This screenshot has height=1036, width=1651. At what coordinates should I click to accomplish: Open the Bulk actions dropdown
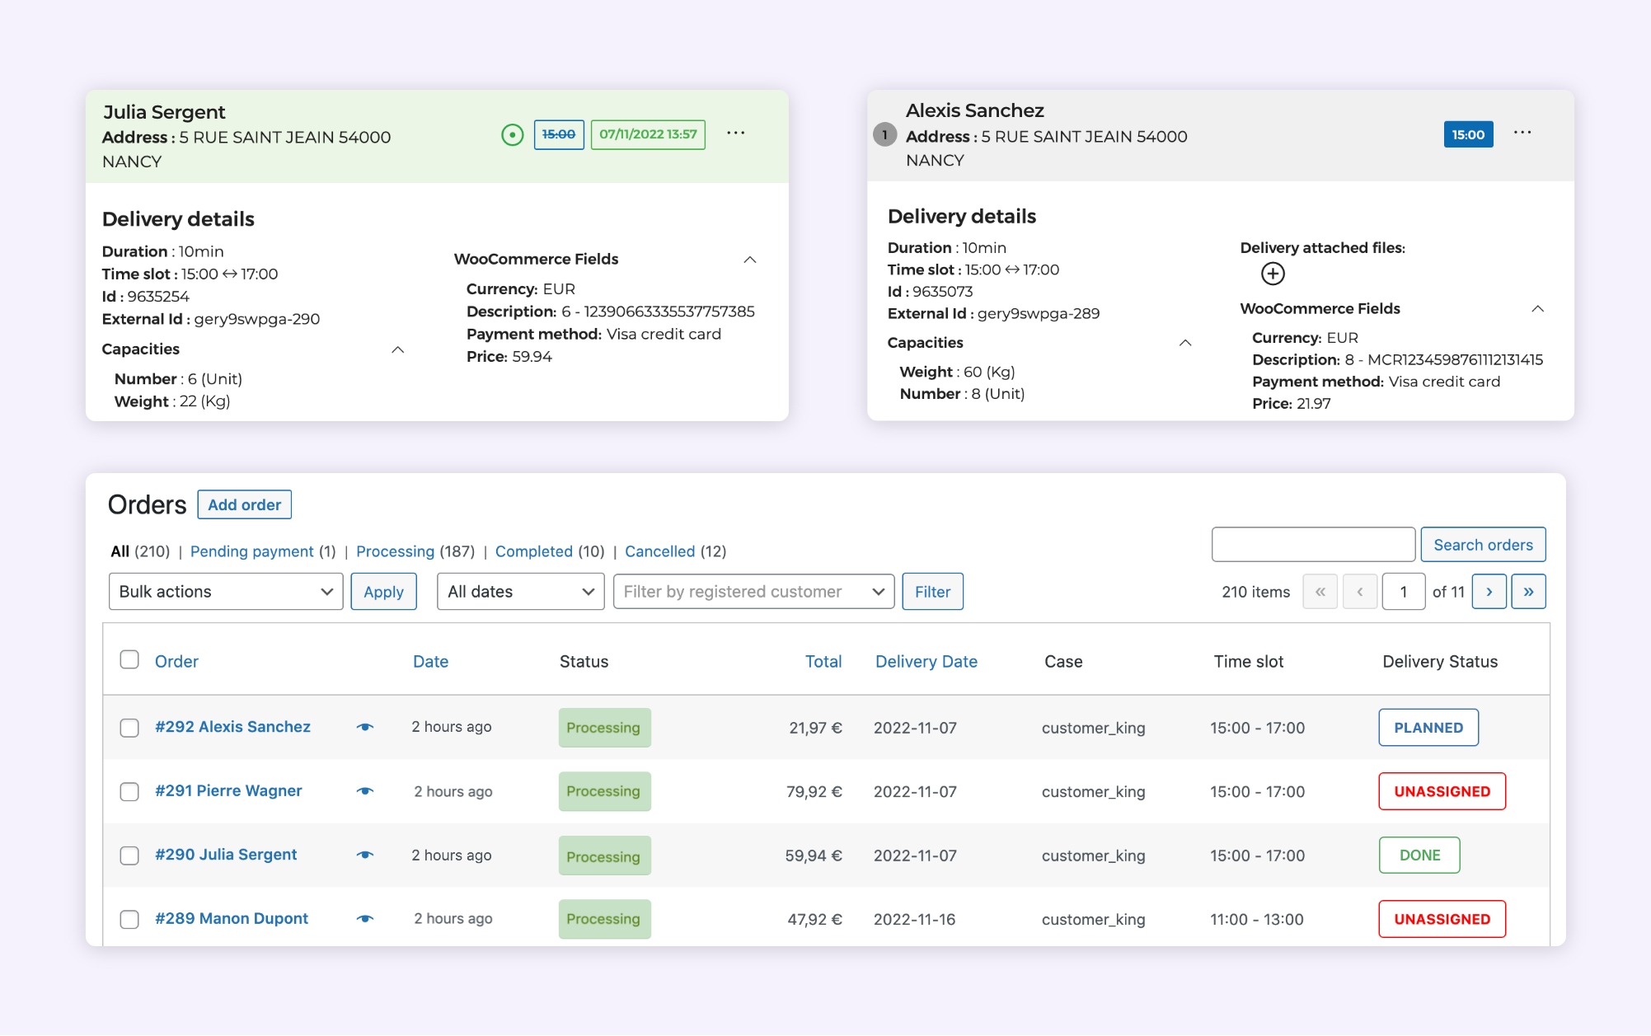tap(226, 592)
